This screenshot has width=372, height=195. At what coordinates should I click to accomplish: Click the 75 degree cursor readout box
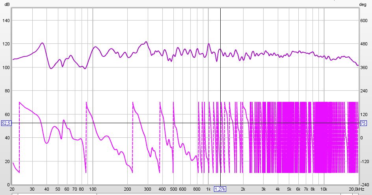tap(363, 123)
